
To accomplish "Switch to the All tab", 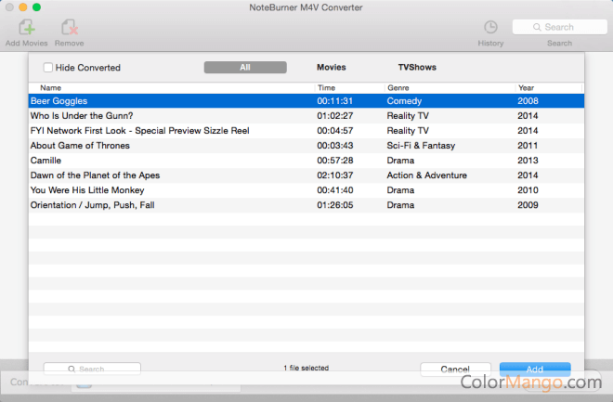I will (244, 67).
